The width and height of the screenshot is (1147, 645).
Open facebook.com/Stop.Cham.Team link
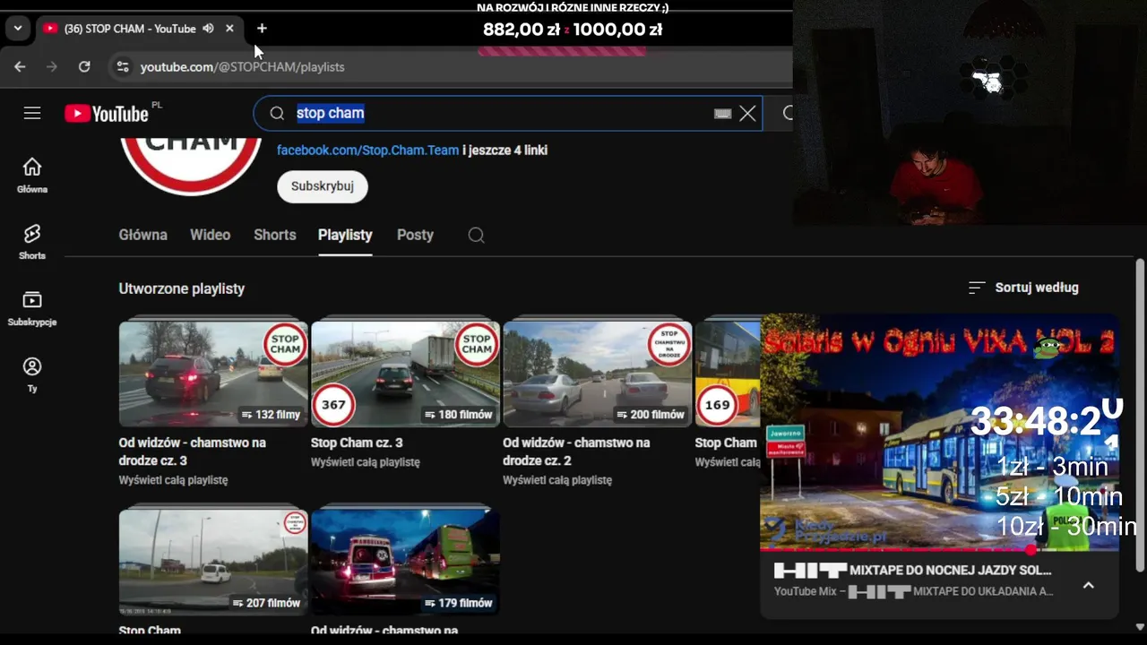pyautogui.click(x=367, y=150)
